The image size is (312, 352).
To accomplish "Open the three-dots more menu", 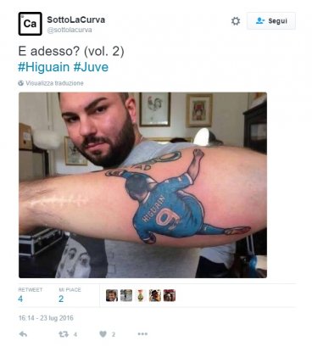I will (x=142, y=334).
